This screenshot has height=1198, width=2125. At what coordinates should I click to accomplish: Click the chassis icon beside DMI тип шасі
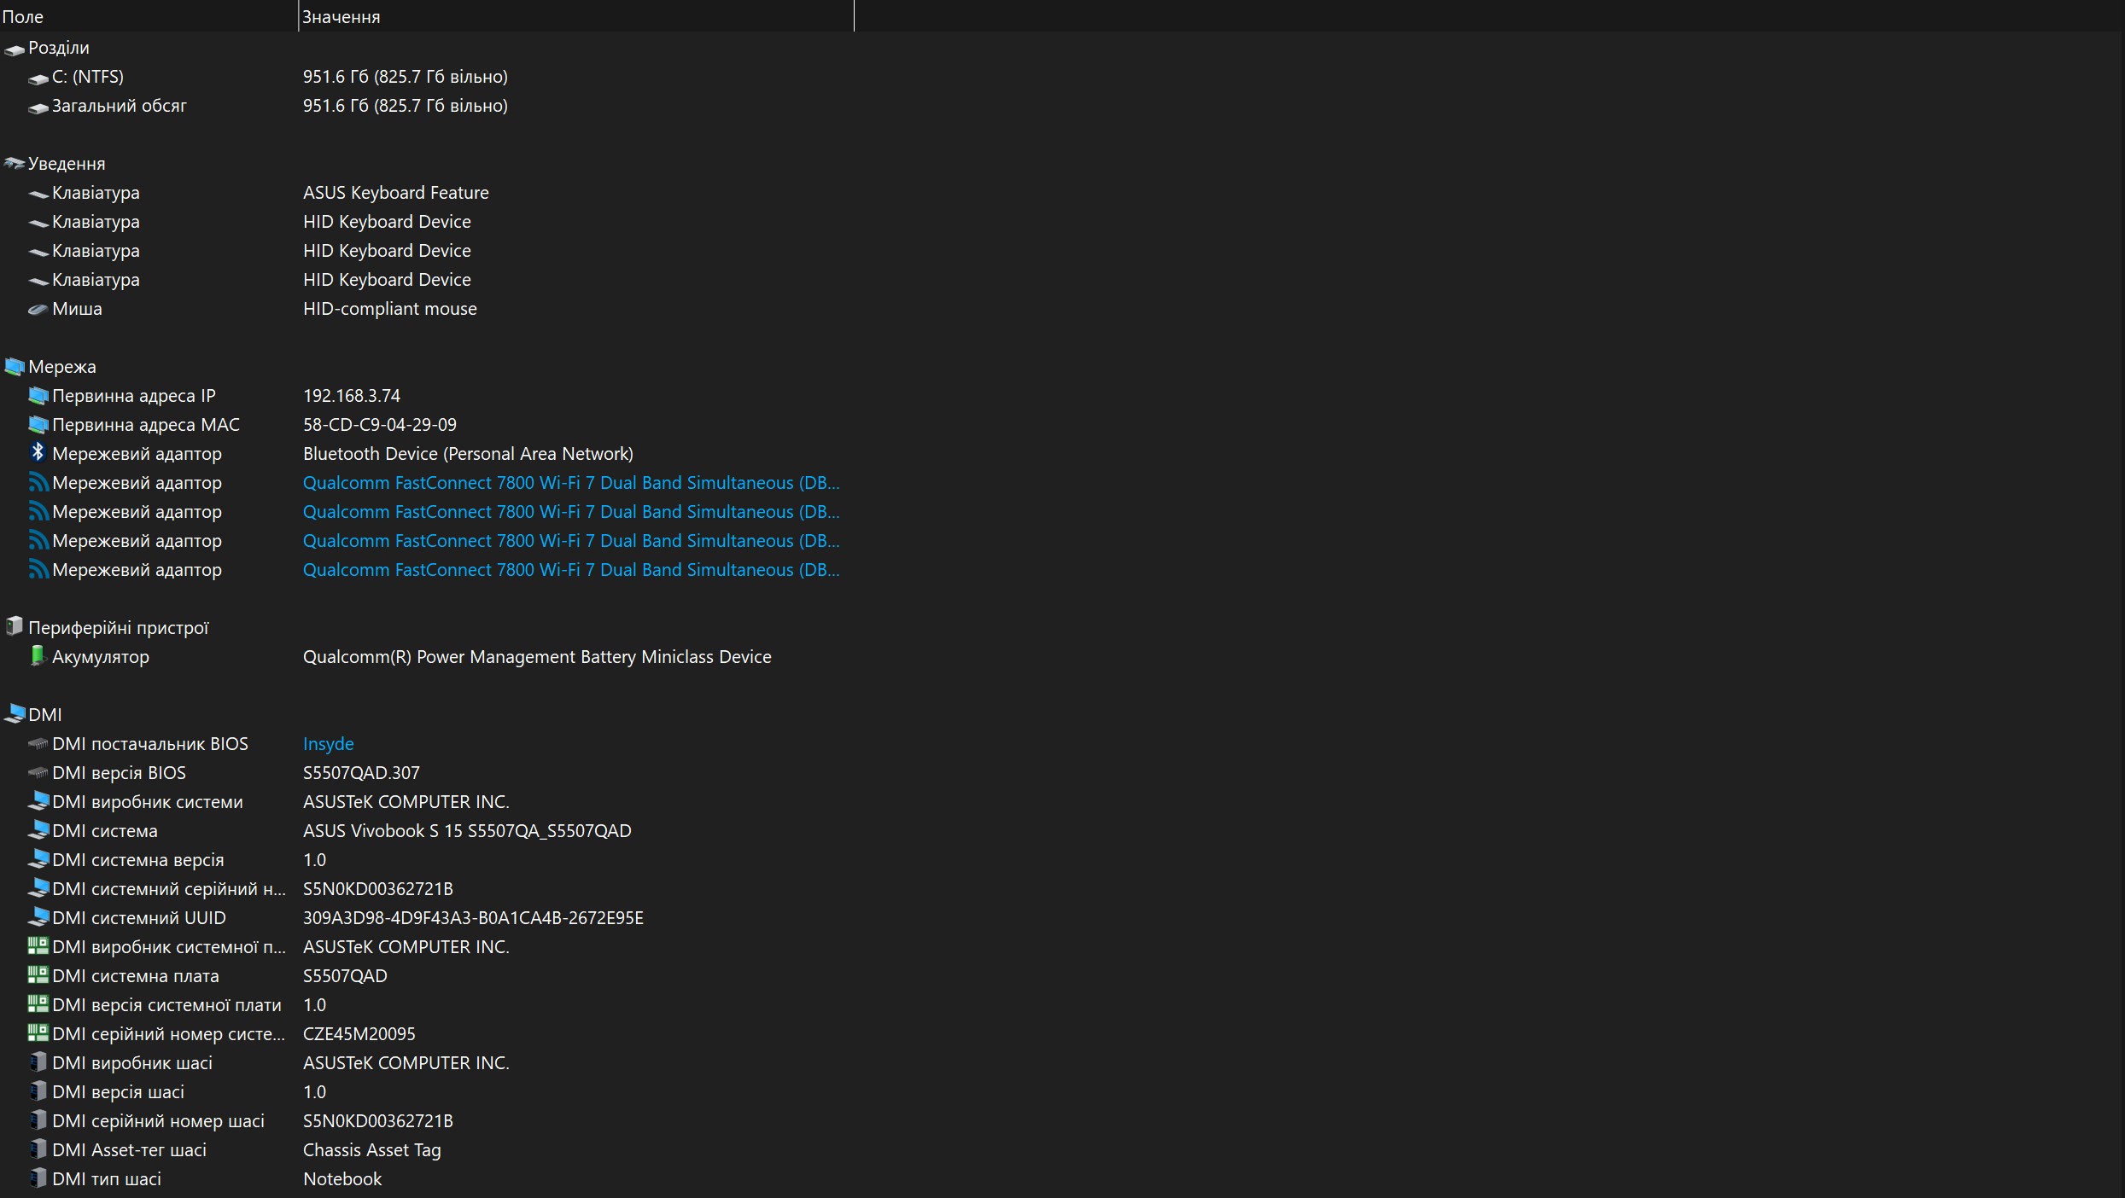click(x=38, y=1178)
